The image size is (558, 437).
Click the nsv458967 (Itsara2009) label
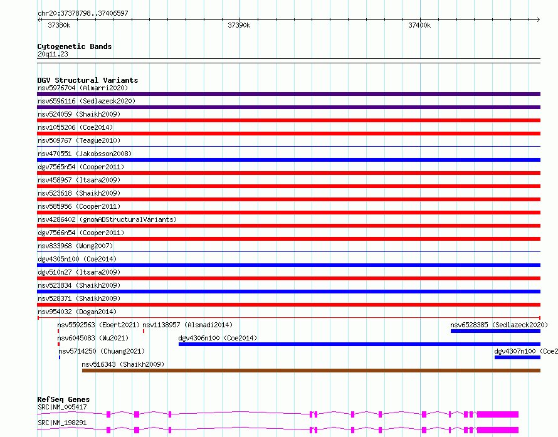tap(79, 180)
